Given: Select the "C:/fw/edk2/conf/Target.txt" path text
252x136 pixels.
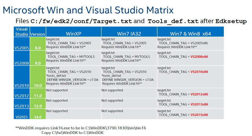Looking at the screenshot, I should pos(81,21).
